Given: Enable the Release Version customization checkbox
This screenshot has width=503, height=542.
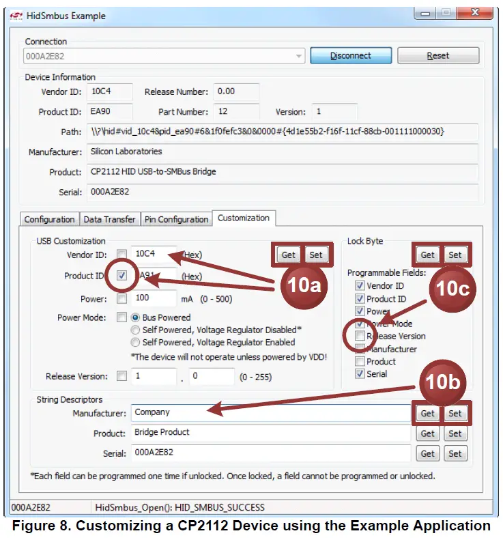Looking at the screenshot, I should point(121,376).
